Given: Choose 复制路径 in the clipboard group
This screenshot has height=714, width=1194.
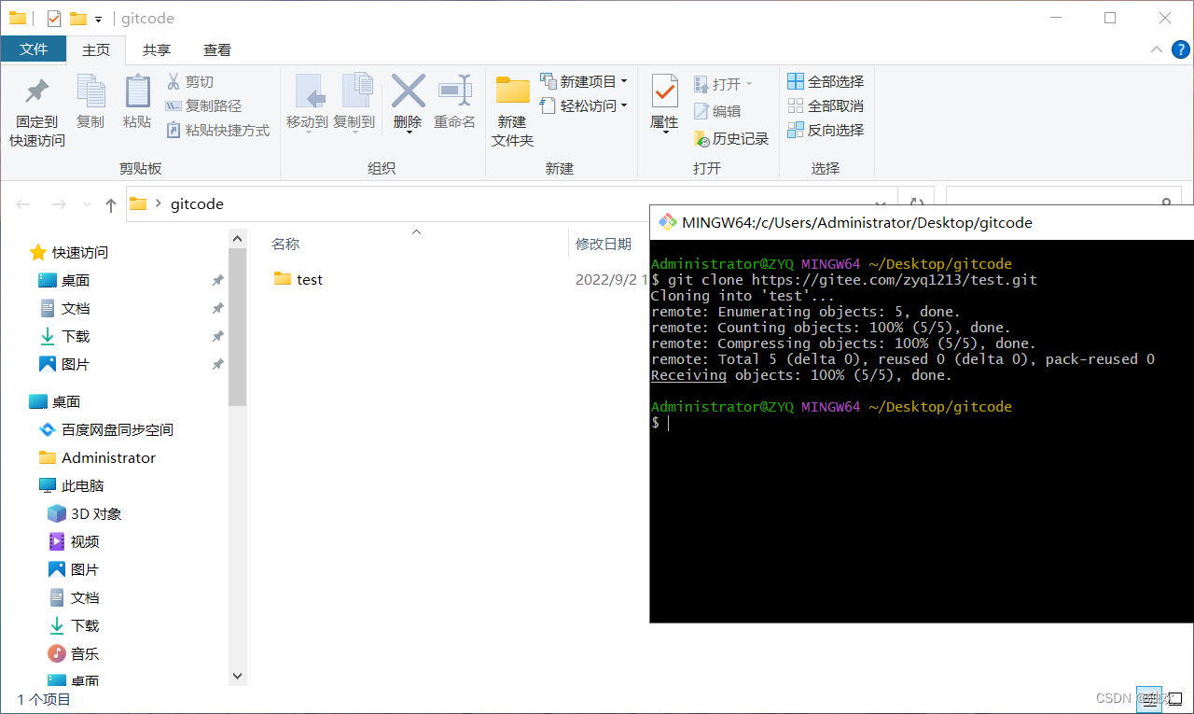Looking at the screenshot, I should click(x=203, y=106).
